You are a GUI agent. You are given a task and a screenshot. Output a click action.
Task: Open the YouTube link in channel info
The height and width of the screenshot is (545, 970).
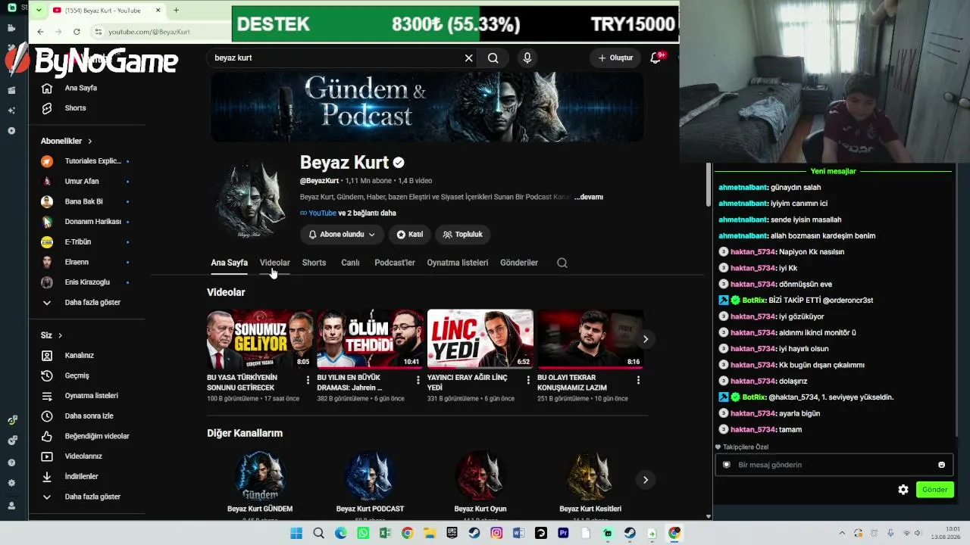point(322,213)
